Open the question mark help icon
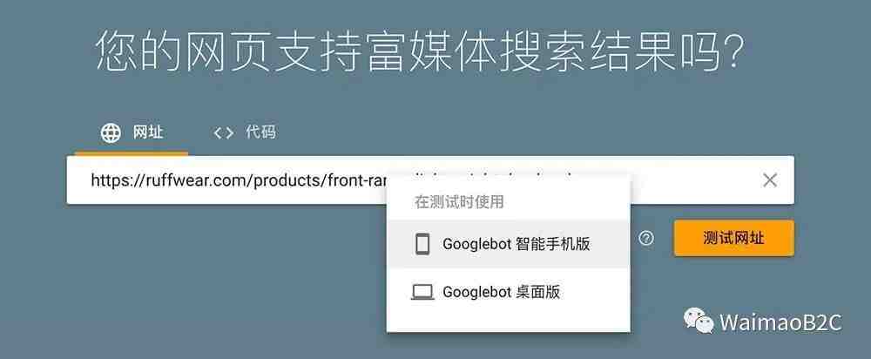 click(x=646, y=239)
